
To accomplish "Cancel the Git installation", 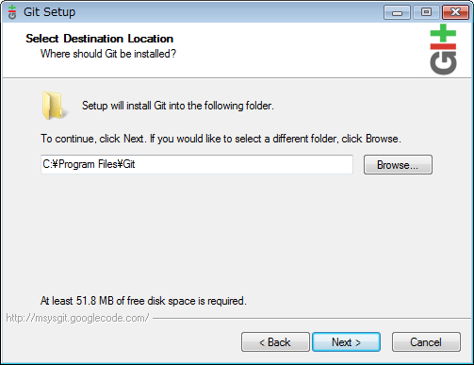I will coord(426,342).
